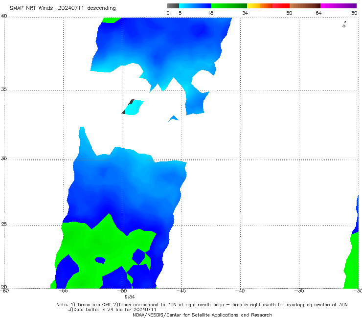Click the swath time label 9:34

pyautogui.click(x=130, y=297)
